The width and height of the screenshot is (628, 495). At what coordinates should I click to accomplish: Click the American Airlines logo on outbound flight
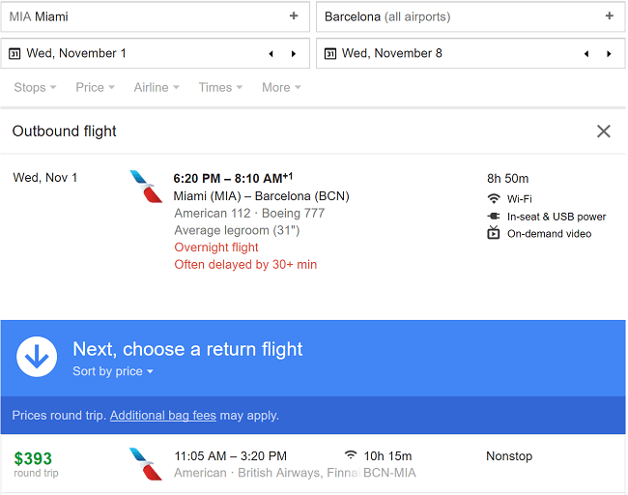tap(146, 187)
